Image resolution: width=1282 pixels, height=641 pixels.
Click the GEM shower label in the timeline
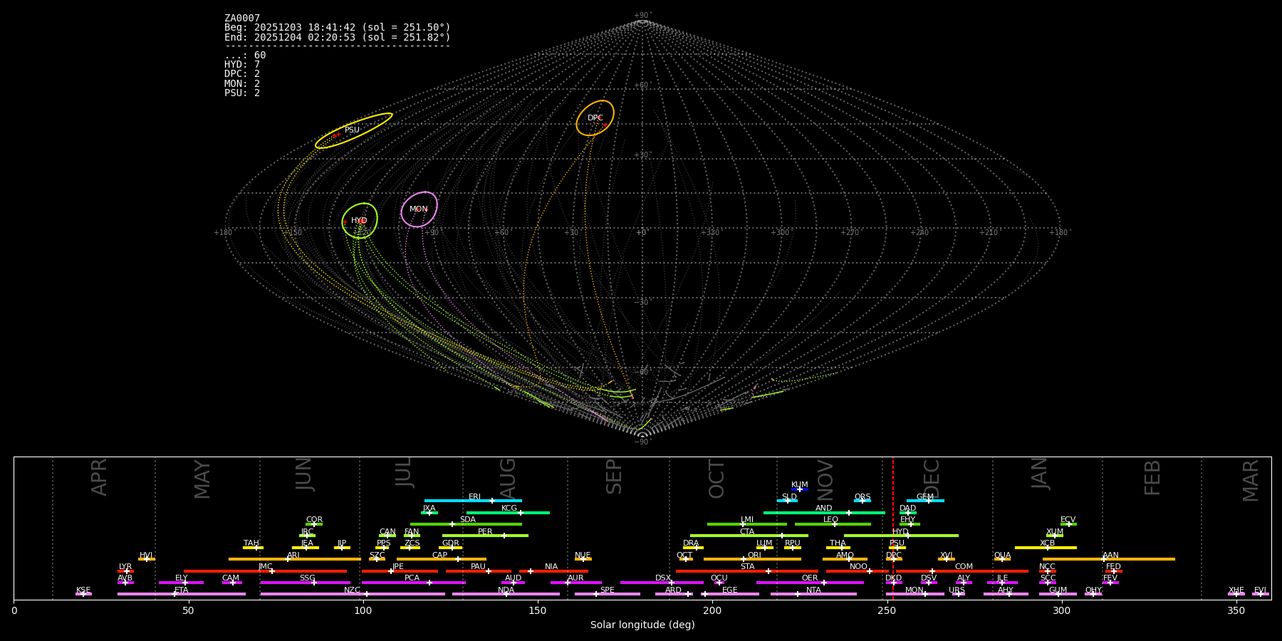[x=925, y=497]
